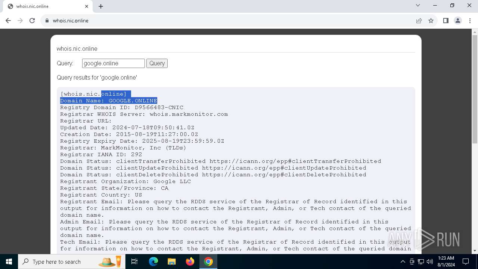Click the address bar URL whois.nic.online
The image size is (478, 269).
point(71,21)
